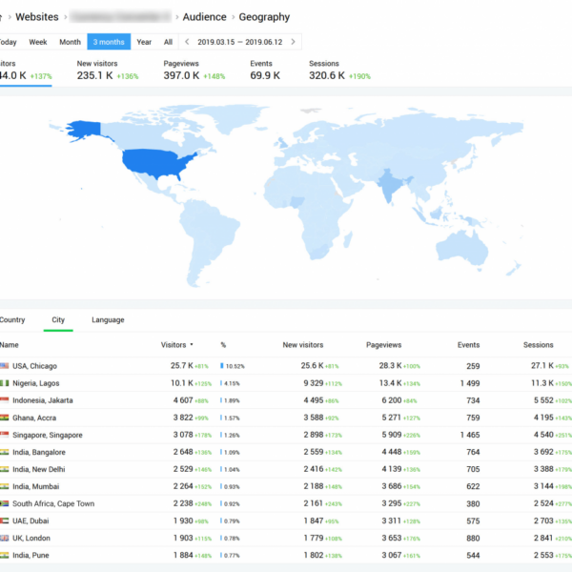Select the All time range

pos(168,42)
